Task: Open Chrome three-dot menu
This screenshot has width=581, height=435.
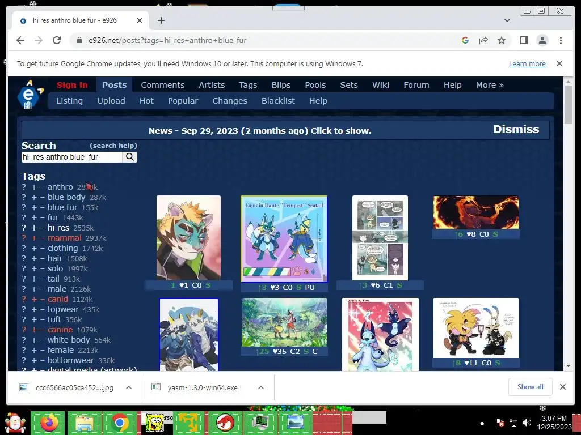Action: (561, 40)
